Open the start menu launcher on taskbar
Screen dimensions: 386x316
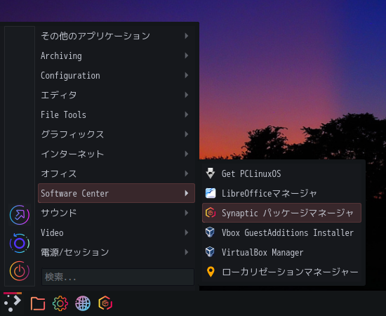(13, 303)
